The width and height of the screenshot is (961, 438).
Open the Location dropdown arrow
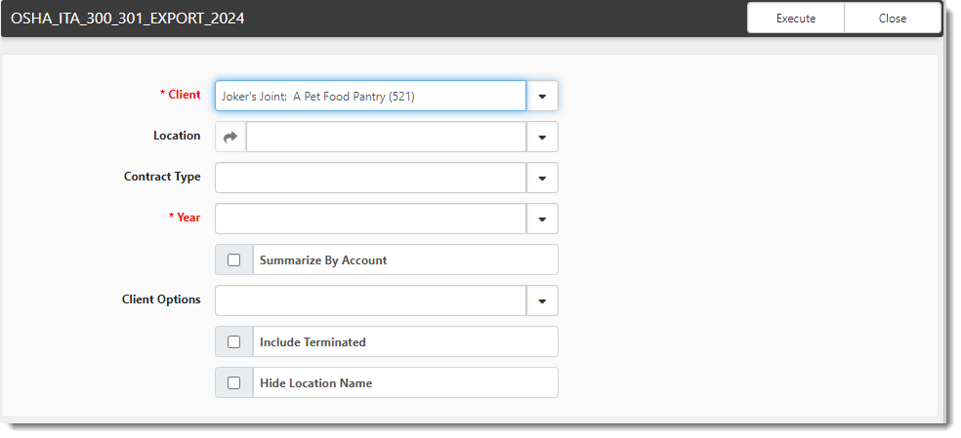tap(542, 137)
